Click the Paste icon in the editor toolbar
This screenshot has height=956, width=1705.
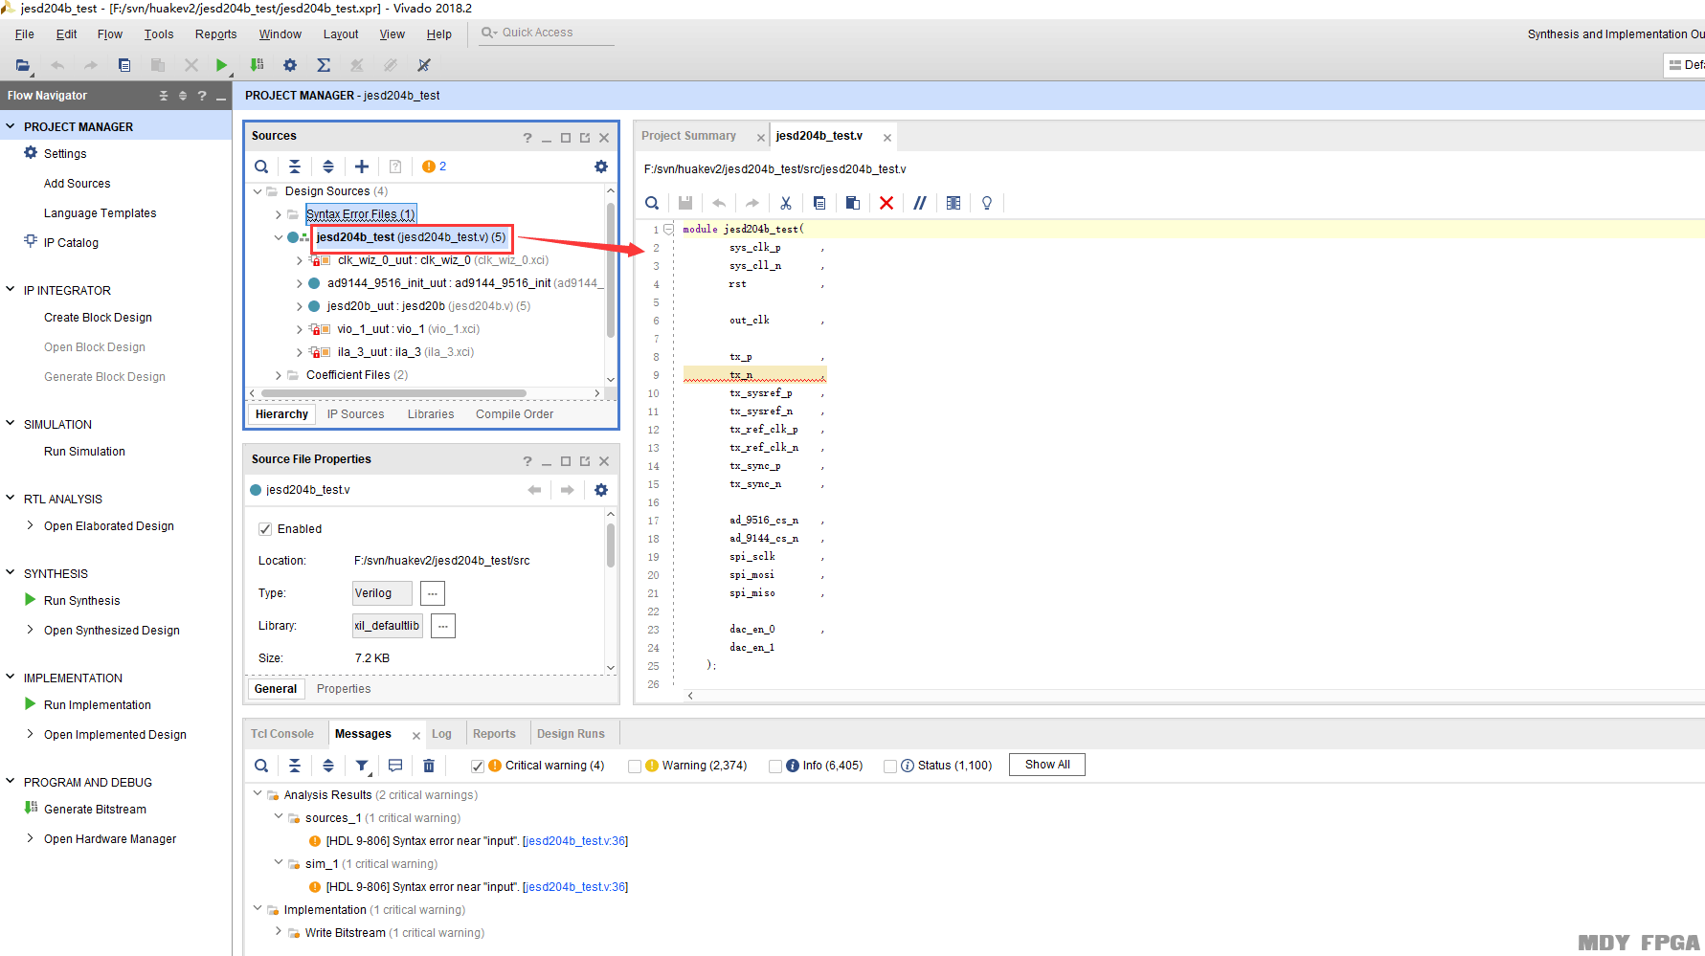853,203
